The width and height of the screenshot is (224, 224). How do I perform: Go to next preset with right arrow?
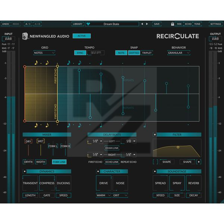click(147, 24)
